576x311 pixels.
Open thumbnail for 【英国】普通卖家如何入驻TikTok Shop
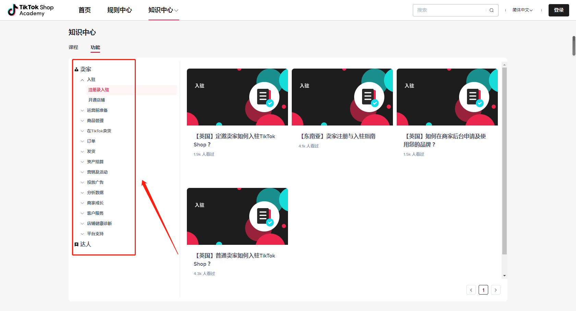(237, 216)
